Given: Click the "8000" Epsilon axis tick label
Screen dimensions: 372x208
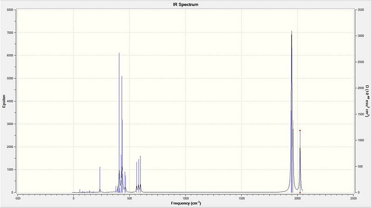Looking at the screenshot, I should [x=11, y=10].
